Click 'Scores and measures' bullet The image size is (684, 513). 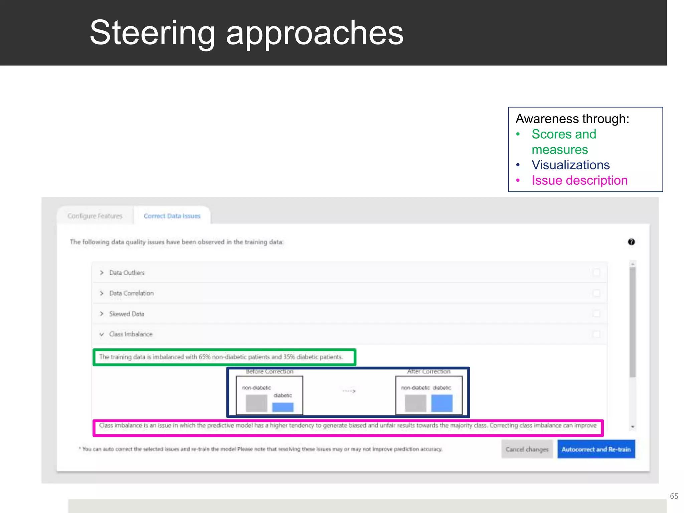point(564,142)
